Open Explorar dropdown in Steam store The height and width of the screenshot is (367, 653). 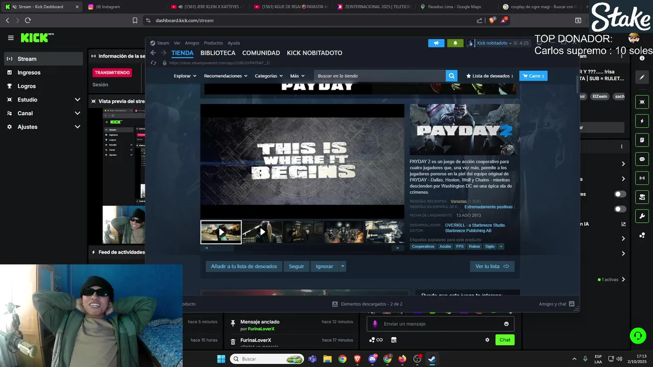pyautogui.click(x=185, y=76)
